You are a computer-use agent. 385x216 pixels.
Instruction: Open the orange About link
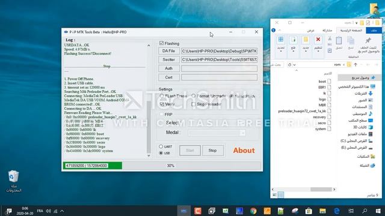coord(244,151)
